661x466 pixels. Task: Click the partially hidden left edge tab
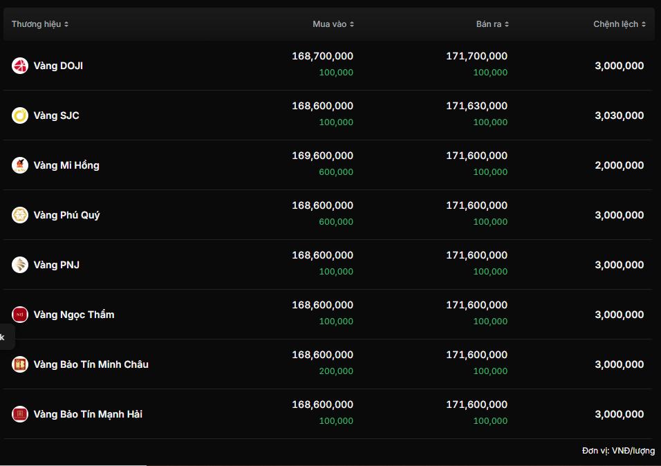(x=4, y=337)
